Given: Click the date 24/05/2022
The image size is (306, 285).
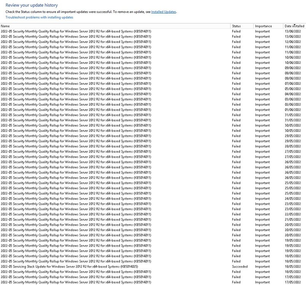Looking at the screenshot, I should 293,199.
